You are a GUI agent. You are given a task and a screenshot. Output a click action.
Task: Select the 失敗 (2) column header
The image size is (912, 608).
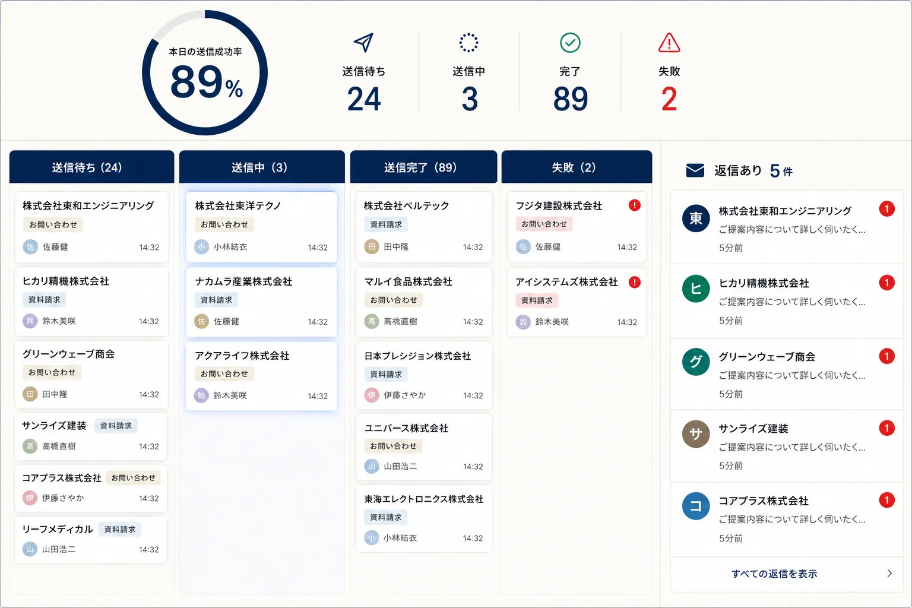tap(577, 167)
